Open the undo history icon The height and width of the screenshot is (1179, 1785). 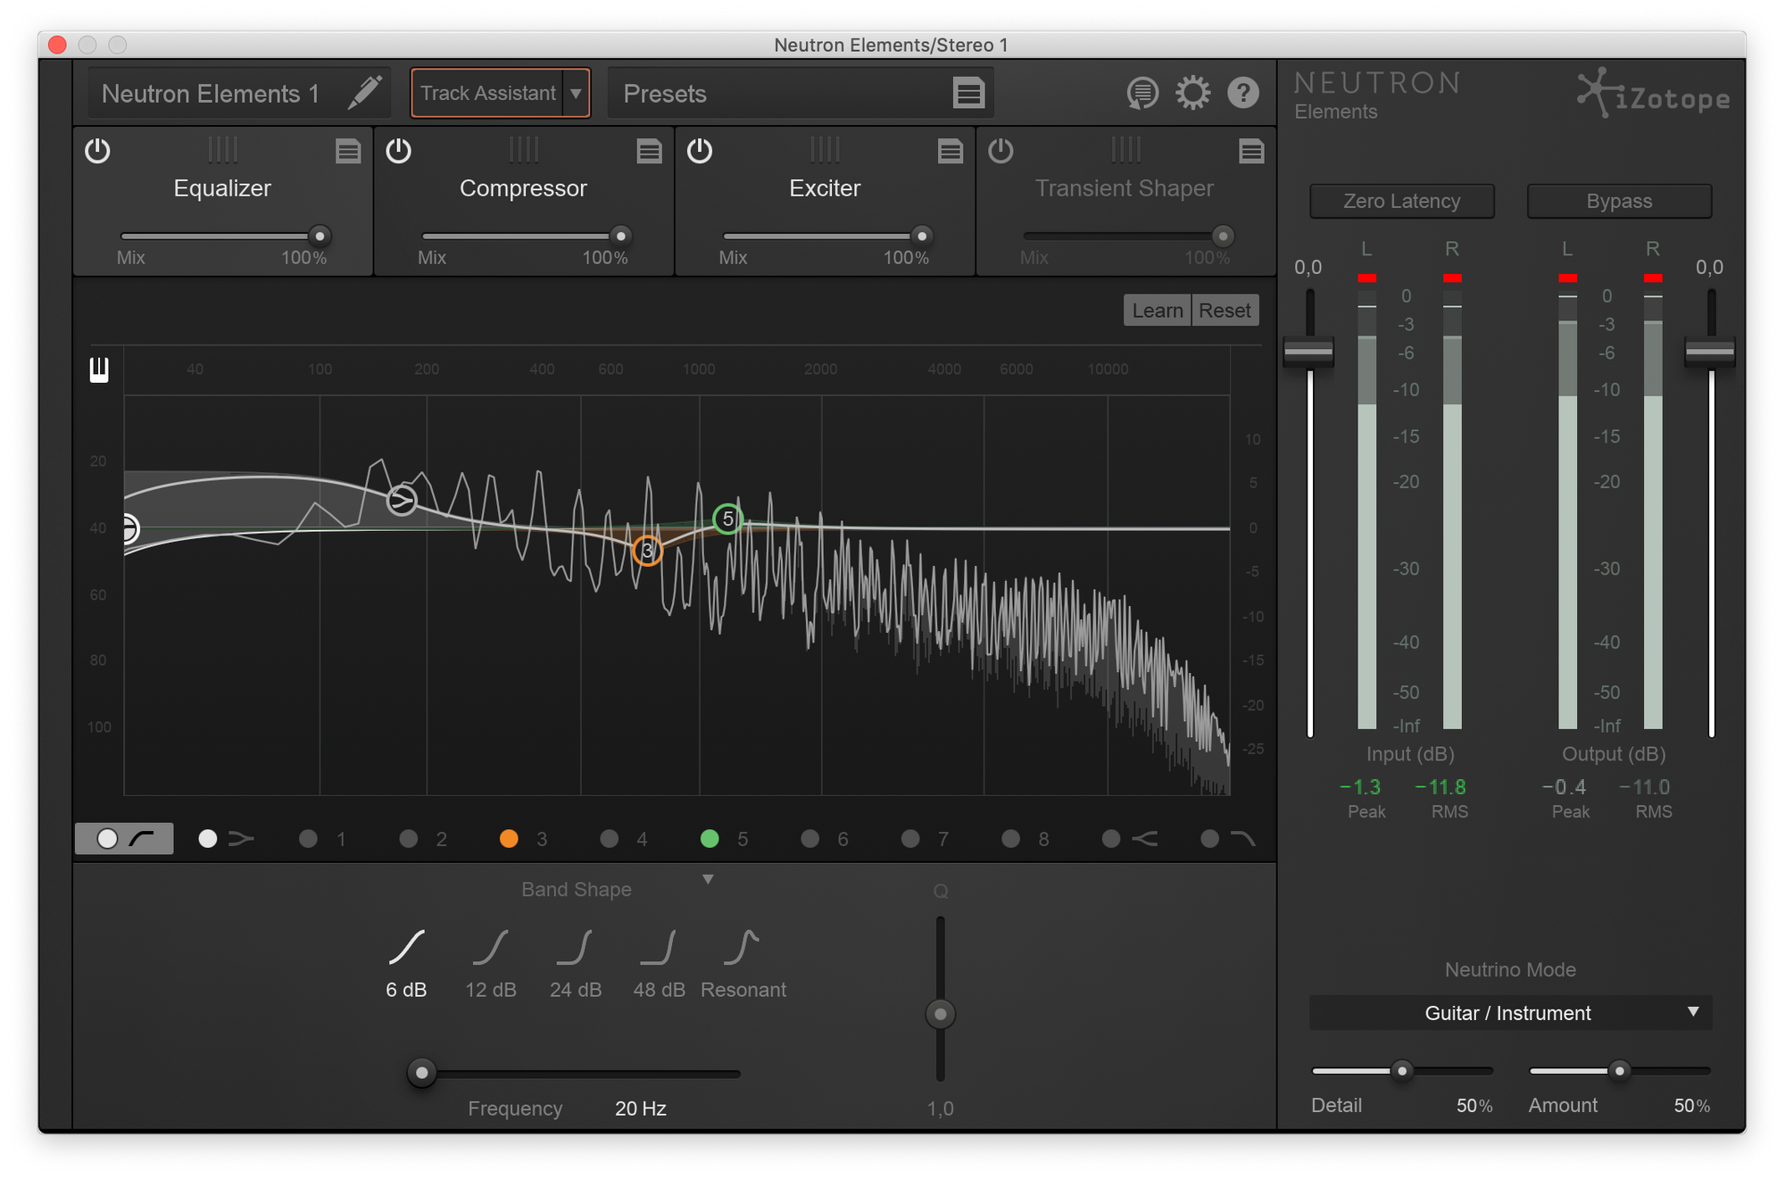coord(1142,93)
